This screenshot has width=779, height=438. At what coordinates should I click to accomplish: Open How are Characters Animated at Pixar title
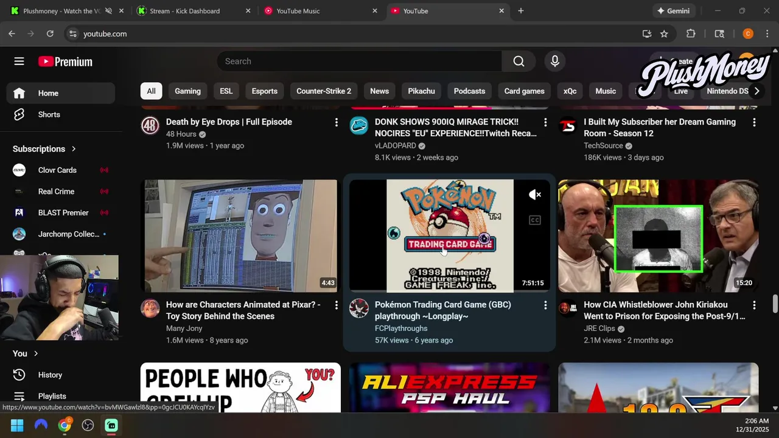tap(243, 310)
